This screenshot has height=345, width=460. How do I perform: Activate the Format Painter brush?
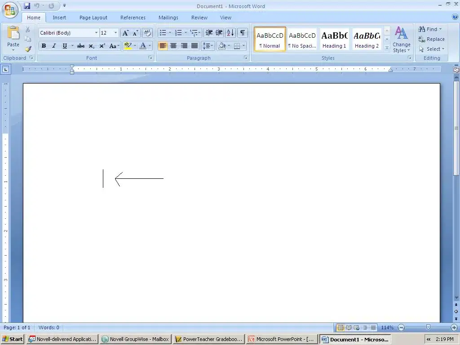point(28,49)
